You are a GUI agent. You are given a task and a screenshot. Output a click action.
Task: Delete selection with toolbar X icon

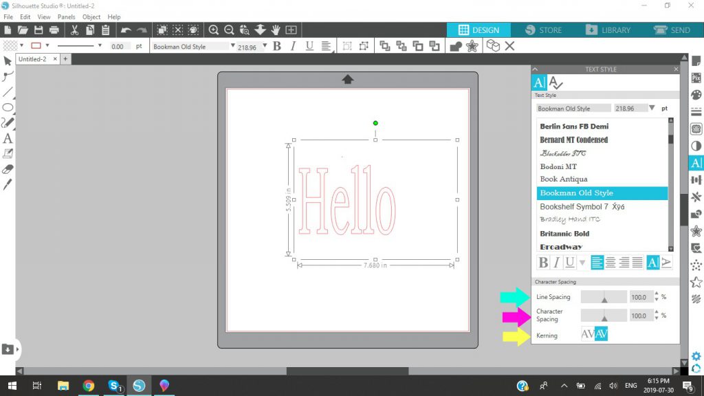[x=509, y=46]
